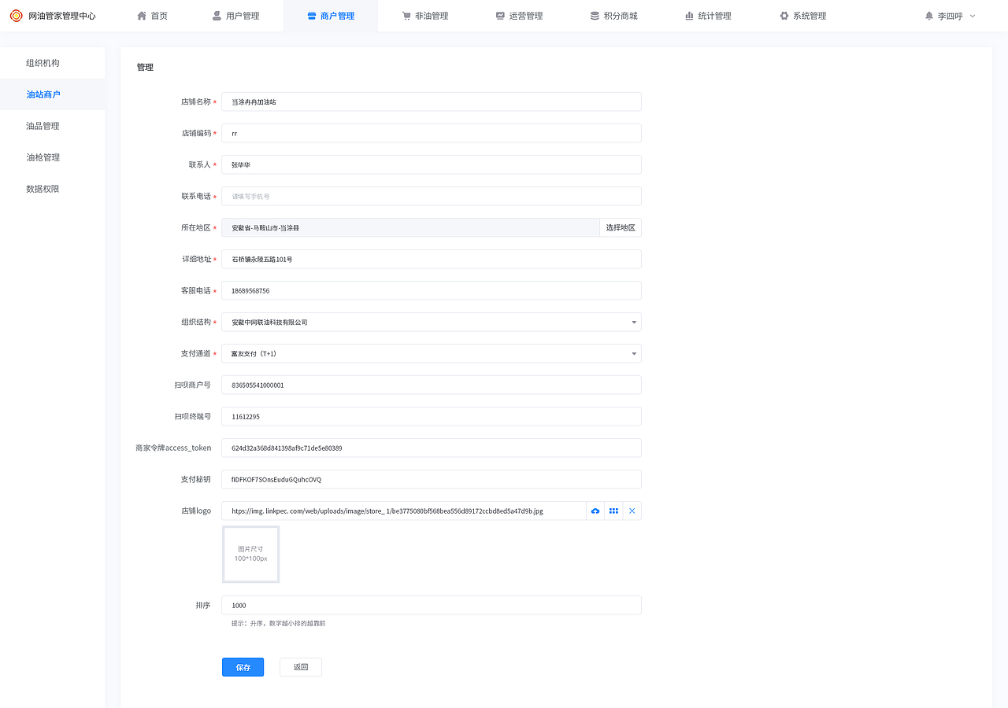
Task: Click the 所在地区 field showing 安徽省-马鞍山市-当涂县
Action: 410,227
